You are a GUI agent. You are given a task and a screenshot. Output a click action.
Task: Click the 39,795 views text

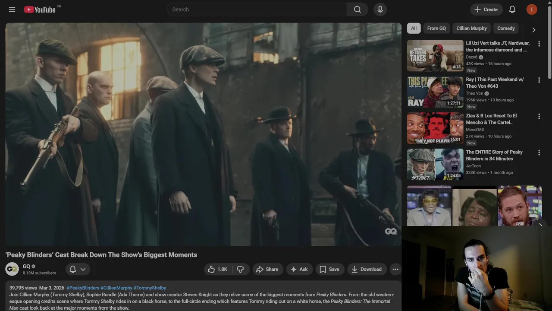click(x=23, y=288)
